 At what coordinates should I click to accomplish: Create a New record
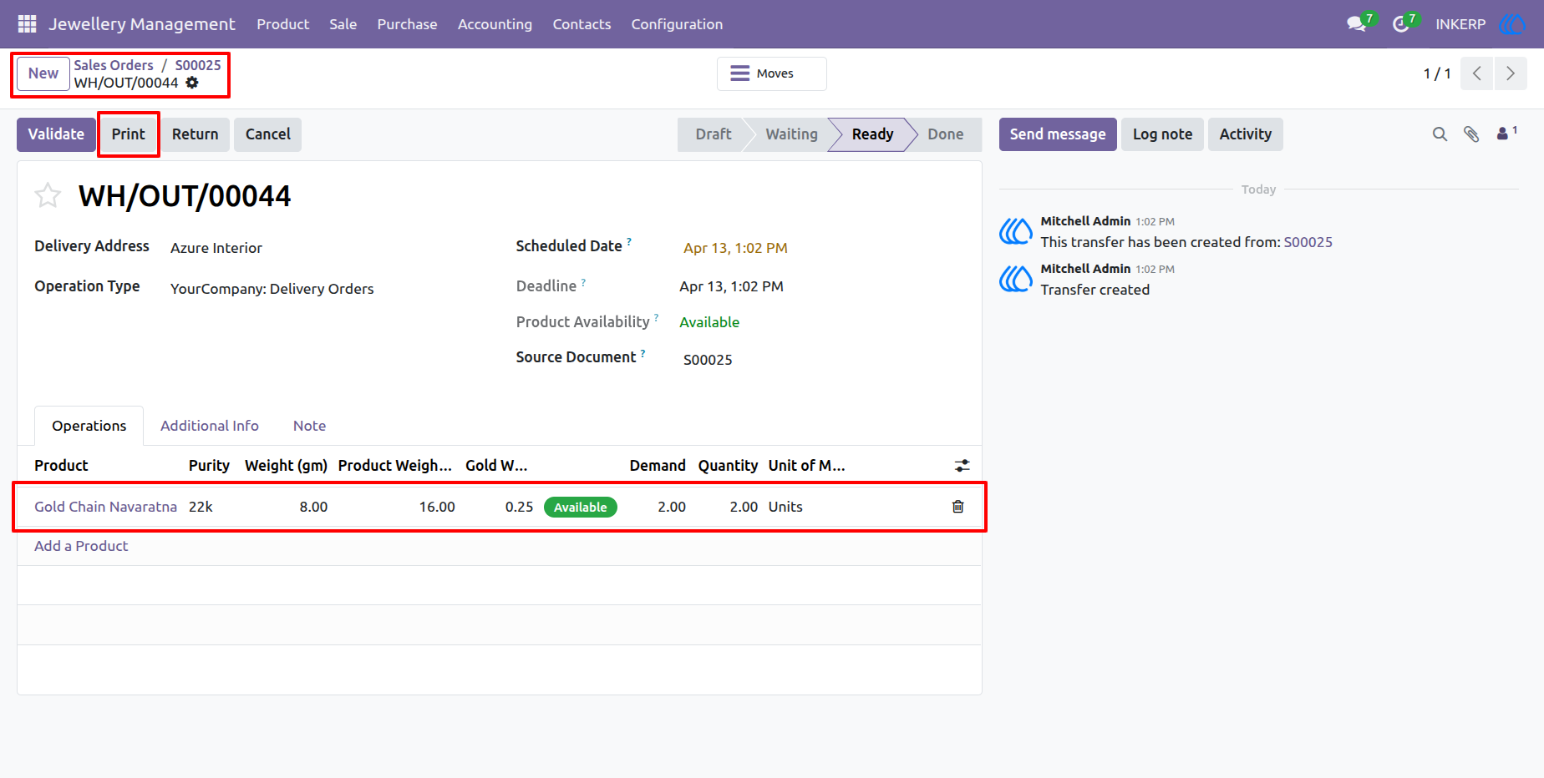[x=43, y=73]
